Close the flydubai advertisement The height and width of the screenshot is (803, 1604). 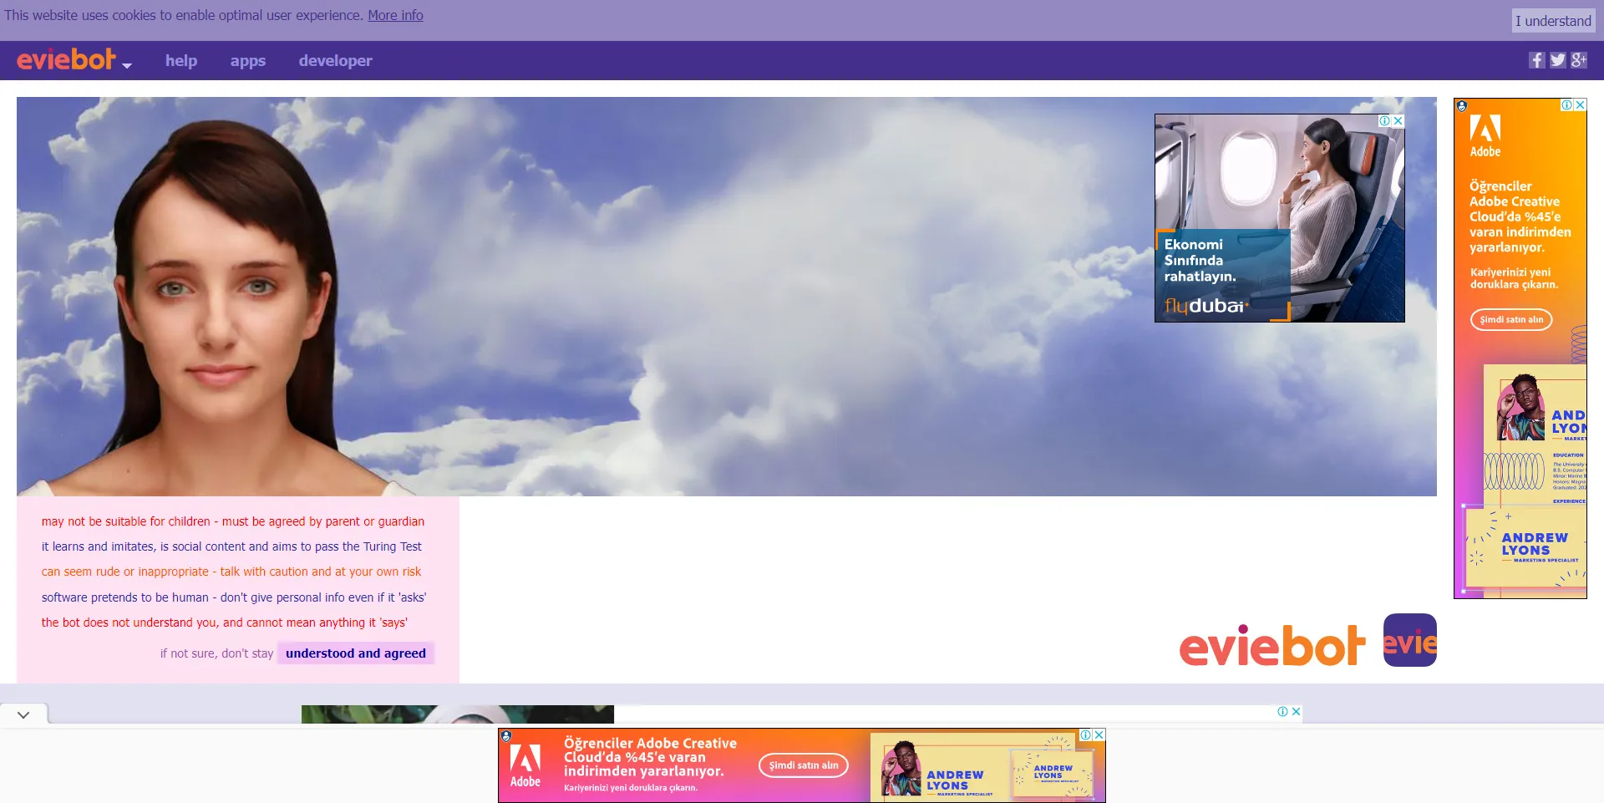(1398, 120)
